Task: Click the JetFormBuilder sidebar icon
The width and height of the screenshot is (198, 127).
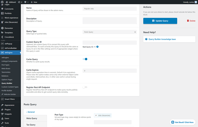Action: click(2, 48)
